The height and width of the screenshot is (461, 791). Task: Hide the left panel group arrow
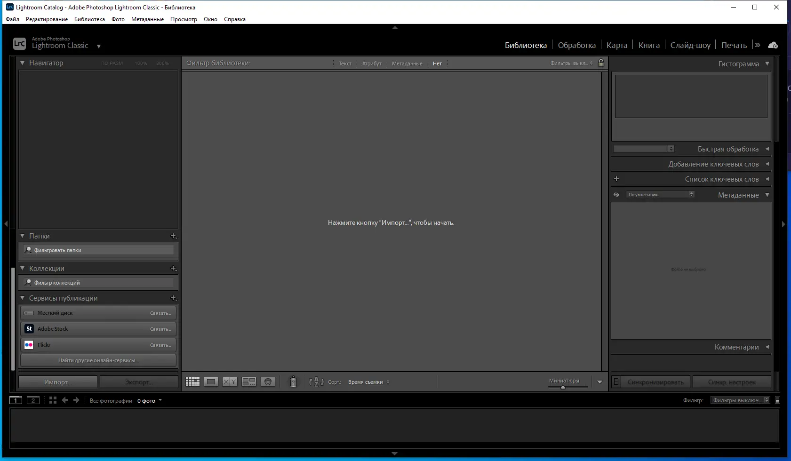pyautogui.click(x=6, y=224)
